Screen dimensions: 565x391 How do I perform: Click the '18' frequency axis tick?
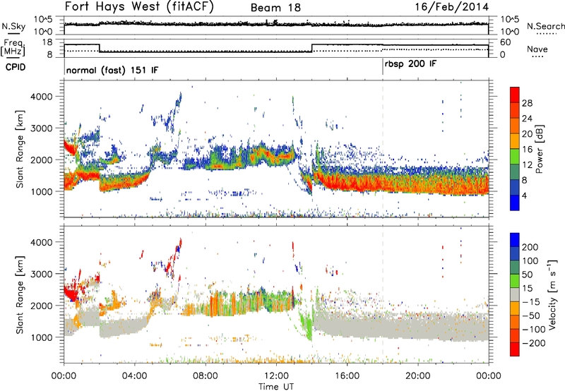[47, 42]
